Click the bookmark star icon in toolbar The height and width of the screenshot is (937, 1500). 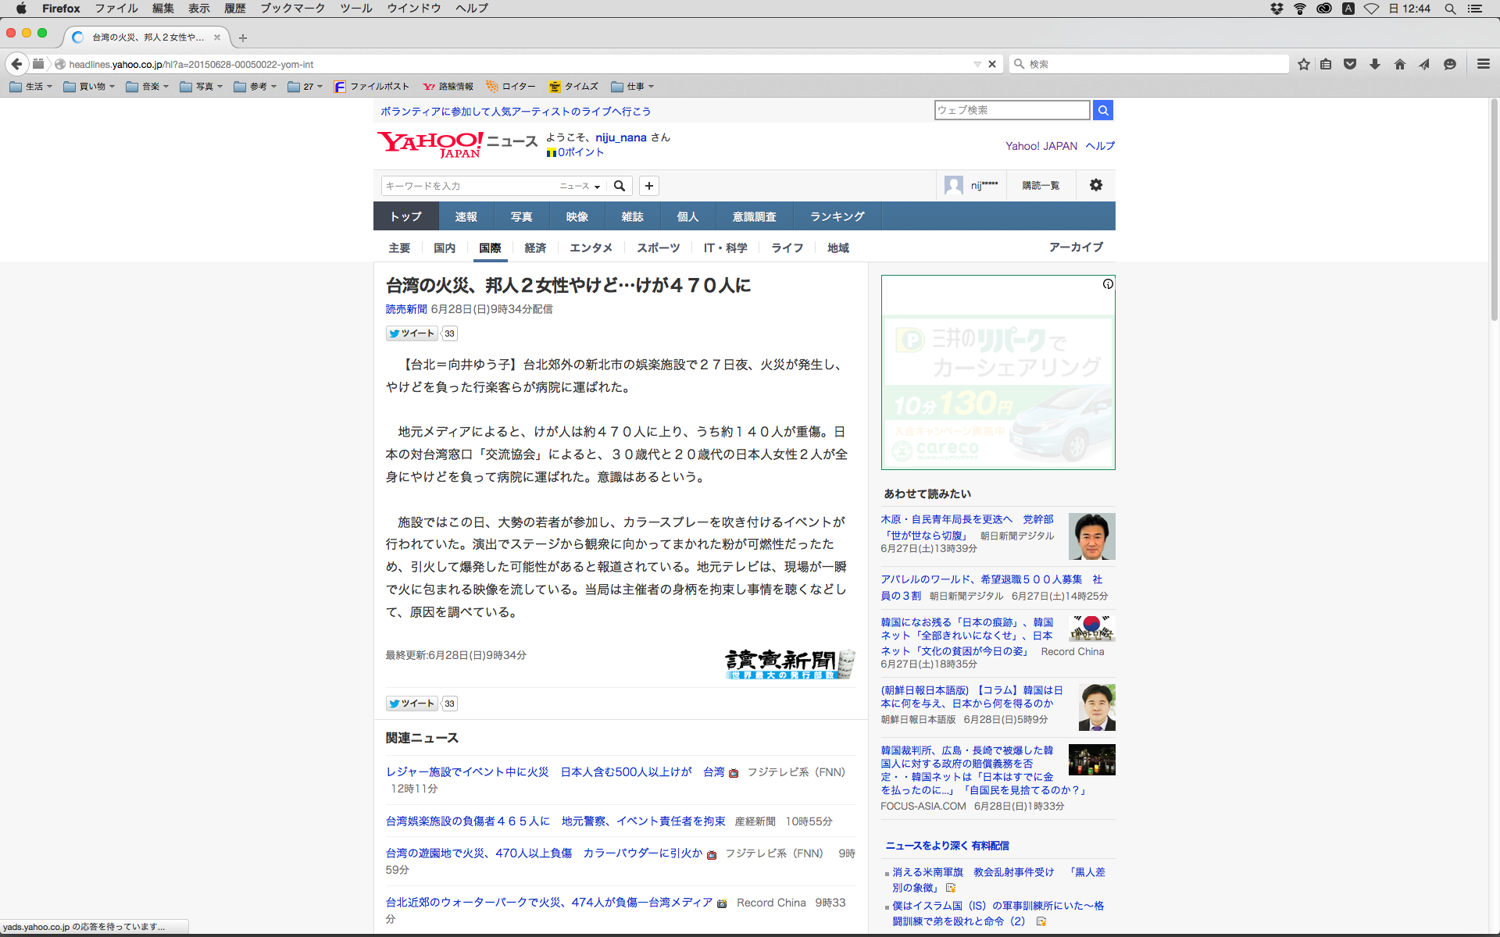tap(1303, 64)
